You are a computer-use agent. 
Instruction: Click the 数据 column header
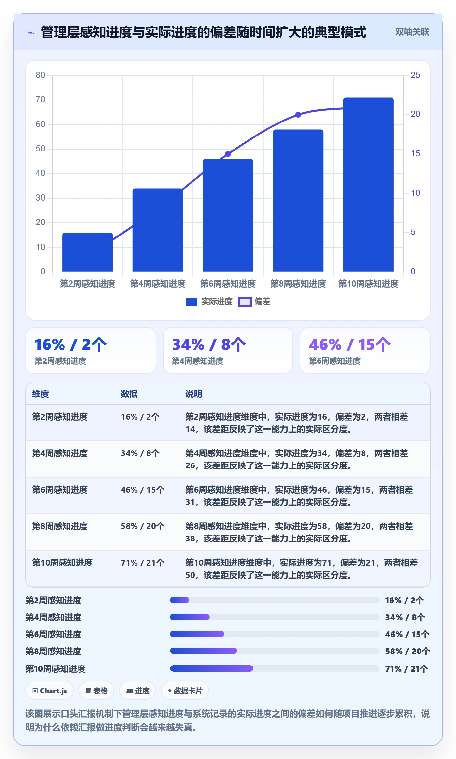coord(129,394)
